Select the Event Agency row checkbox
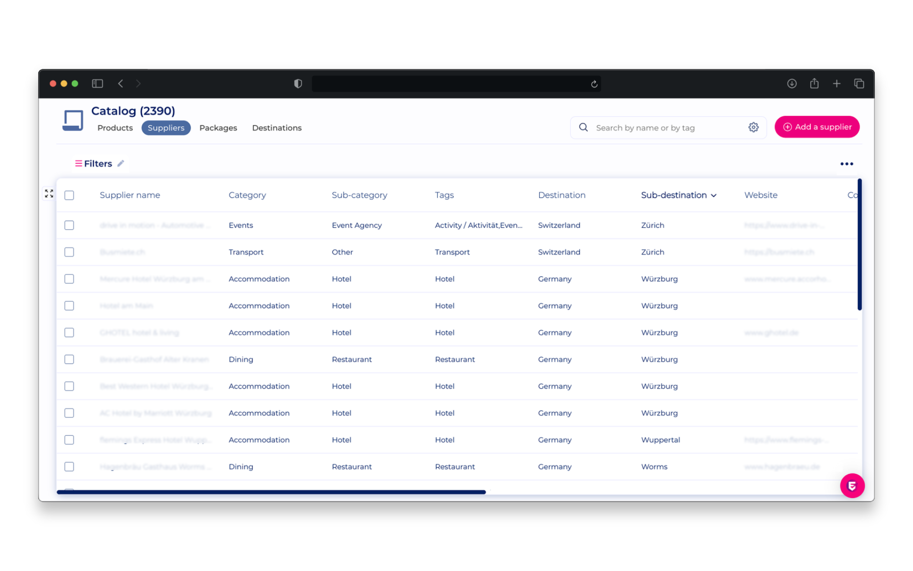 [x=69, y=225]
